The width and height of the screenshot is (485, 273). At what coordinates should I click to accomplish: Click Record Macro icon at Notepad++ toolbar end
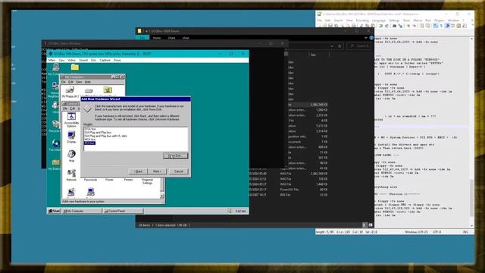click(x=465, y=26)
